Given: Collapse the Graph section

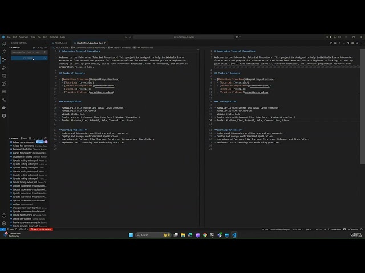Looking at the screenshot, I should [x=10, y=138].
